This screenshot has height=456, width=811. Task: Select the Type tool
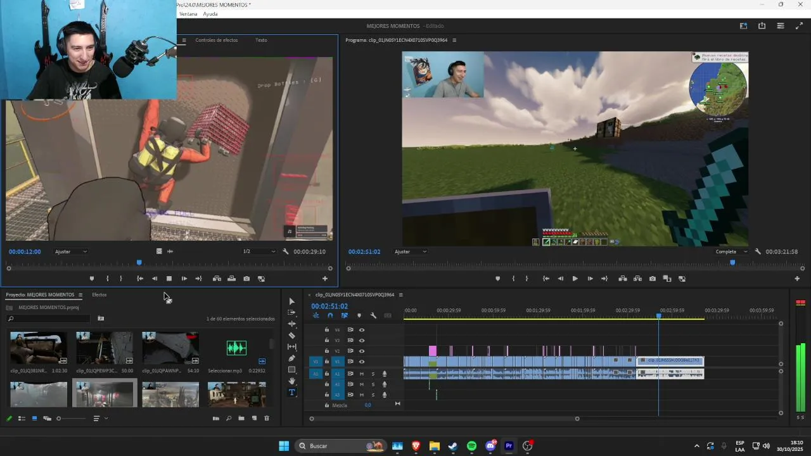(x=291, y=392)
